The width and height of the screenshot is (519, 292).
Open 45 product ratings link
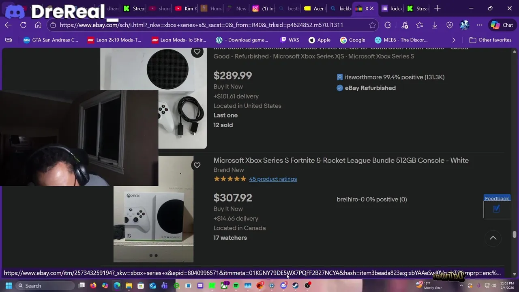click(273, 179)
